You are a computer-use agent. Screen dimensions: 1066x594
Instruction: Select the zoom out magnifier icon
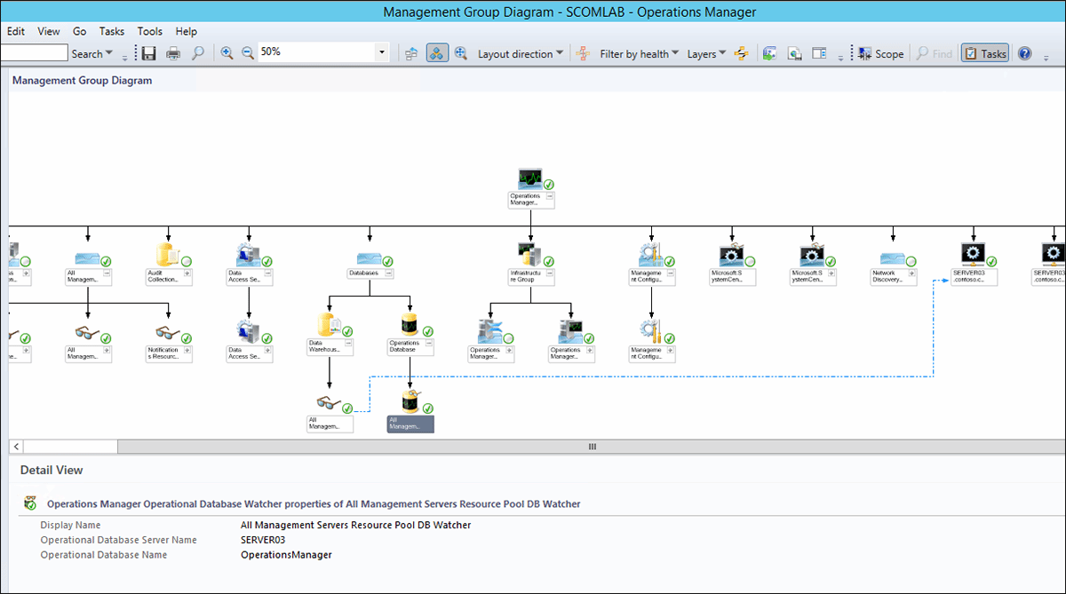[247, 52]
